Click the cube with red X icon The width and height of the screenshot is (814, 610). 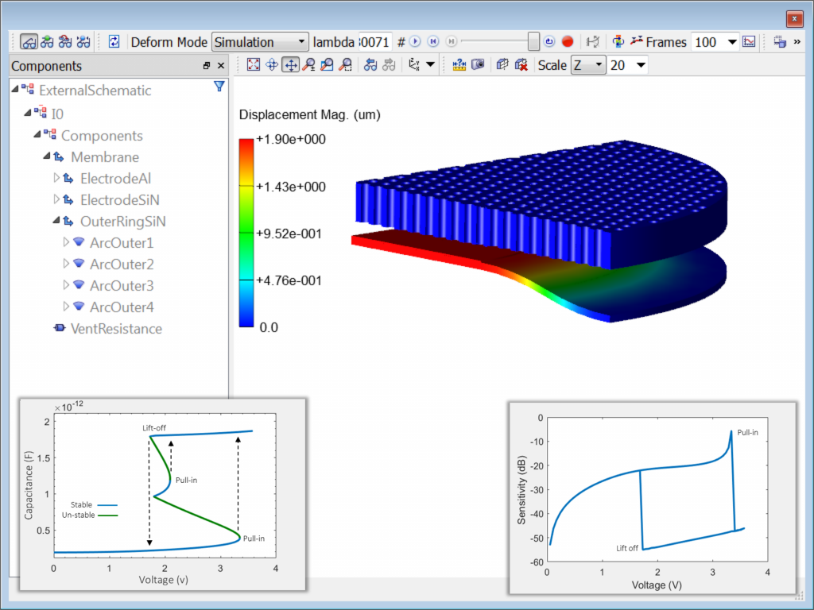[521, 65]
